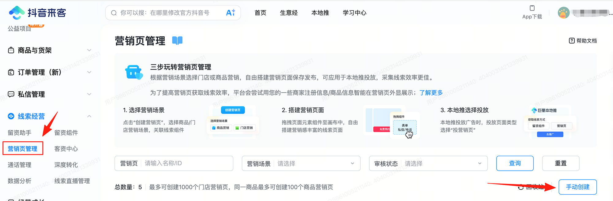
Task: Click the 重置 button
Action: [x=561, y=163]
